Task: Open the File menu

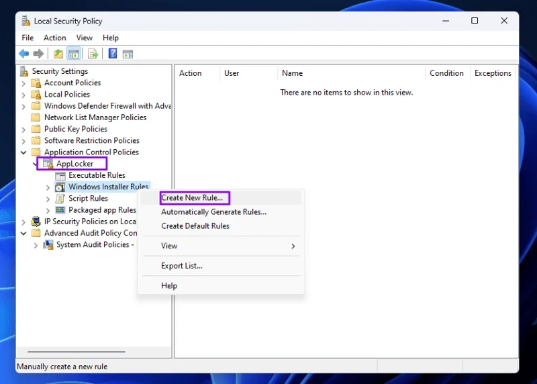Action: [x=28, y=38]
